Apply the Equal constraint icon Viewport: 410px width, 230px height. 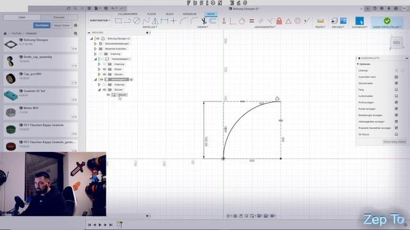pos(252,21)
